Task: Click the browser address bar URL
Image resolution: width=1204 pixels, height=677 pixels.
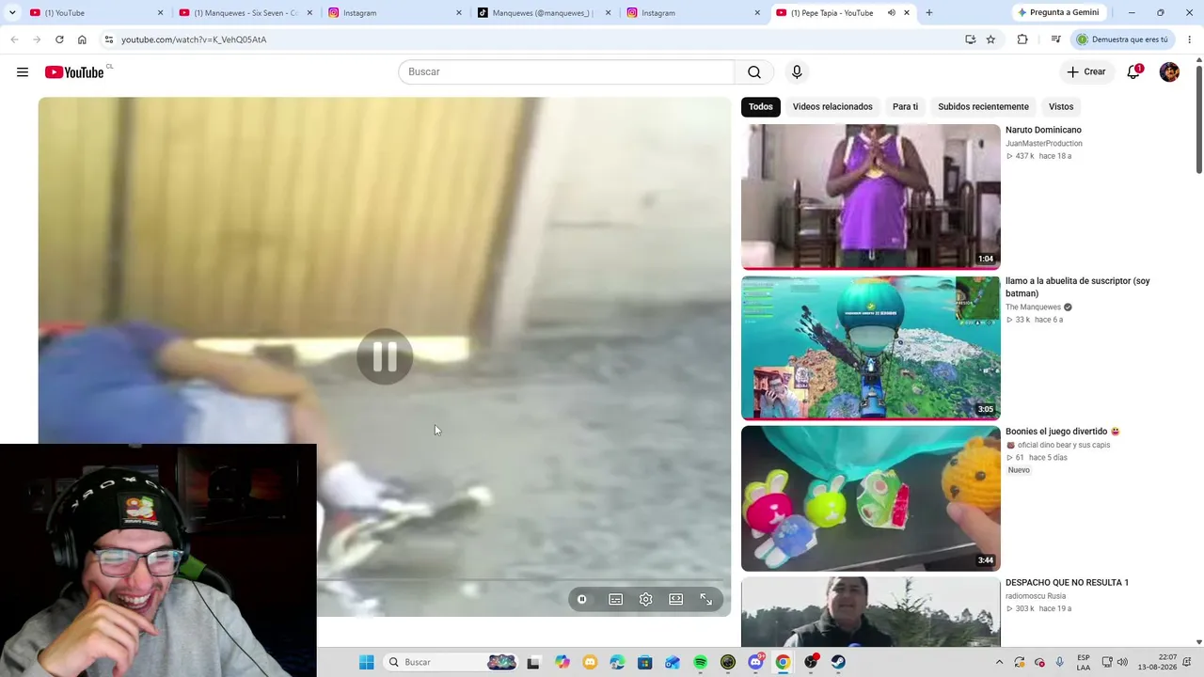Action: 194,39
